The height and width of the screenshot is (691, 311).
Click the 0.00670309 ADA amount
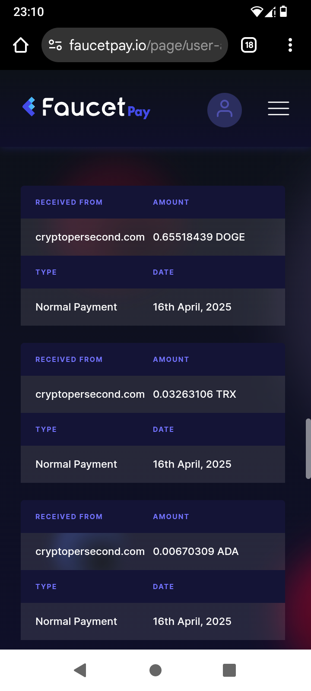(196, 552)
